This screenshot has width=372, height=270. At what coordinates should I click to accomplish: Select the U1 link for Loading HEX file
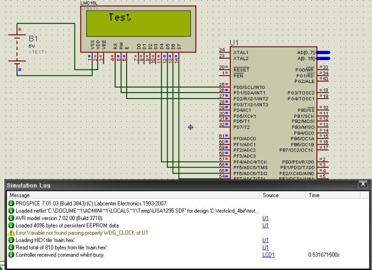click(x=265, y=240)
